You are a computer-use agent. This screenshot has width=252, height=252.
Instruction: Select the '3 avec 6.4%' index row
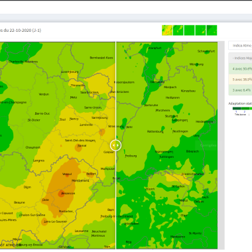pos(240,90)
